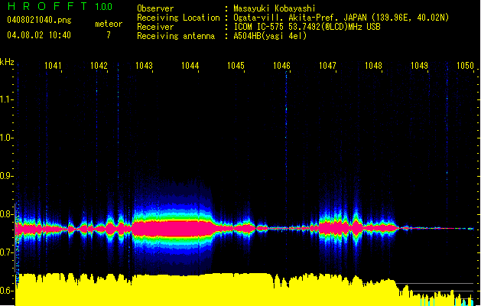The height and width of the screenshot is (306, 481).
Task: Click the 1048 time marker
Action: [x=373, y=66]
